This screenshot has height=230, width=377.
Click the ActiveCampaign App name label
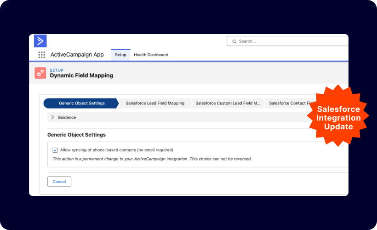point(77,55)
